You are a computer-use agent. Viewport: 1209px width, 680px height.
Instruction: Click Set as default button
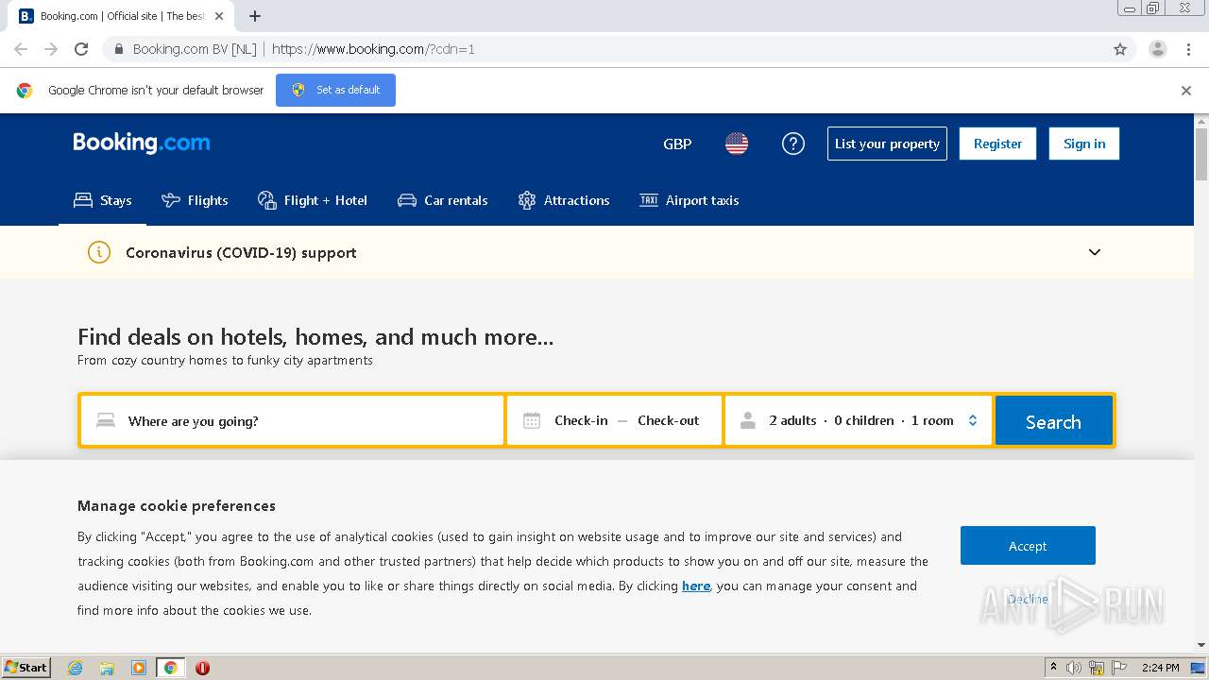pos(335,90)
